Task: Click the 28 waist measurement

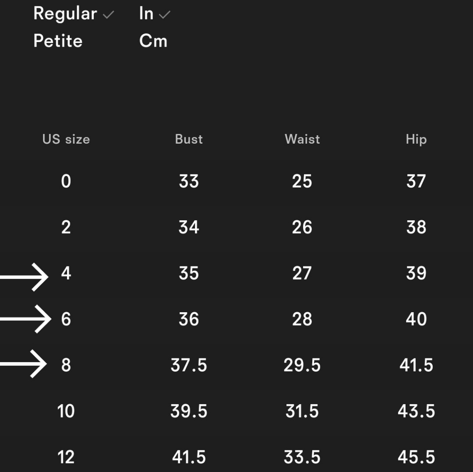Action: point(302,319)
